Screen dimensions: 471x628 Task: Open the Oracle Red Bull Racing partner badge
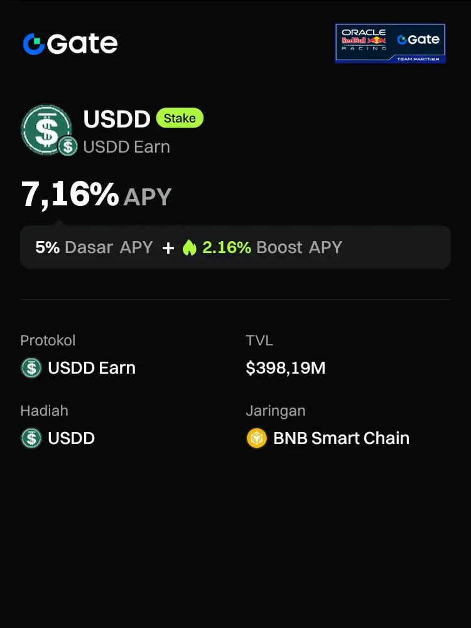390,43
